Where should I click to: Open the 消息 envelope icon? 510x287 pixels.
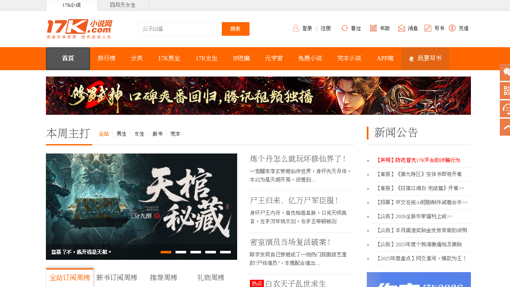coord(402,28)
